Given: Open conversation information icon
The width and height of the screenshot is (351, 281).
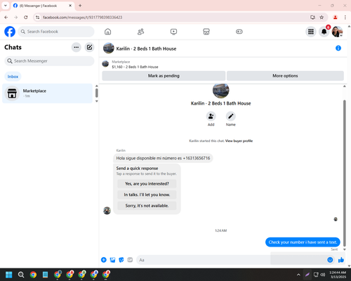Looking at the screenshot, I should (x=338, y=48).
